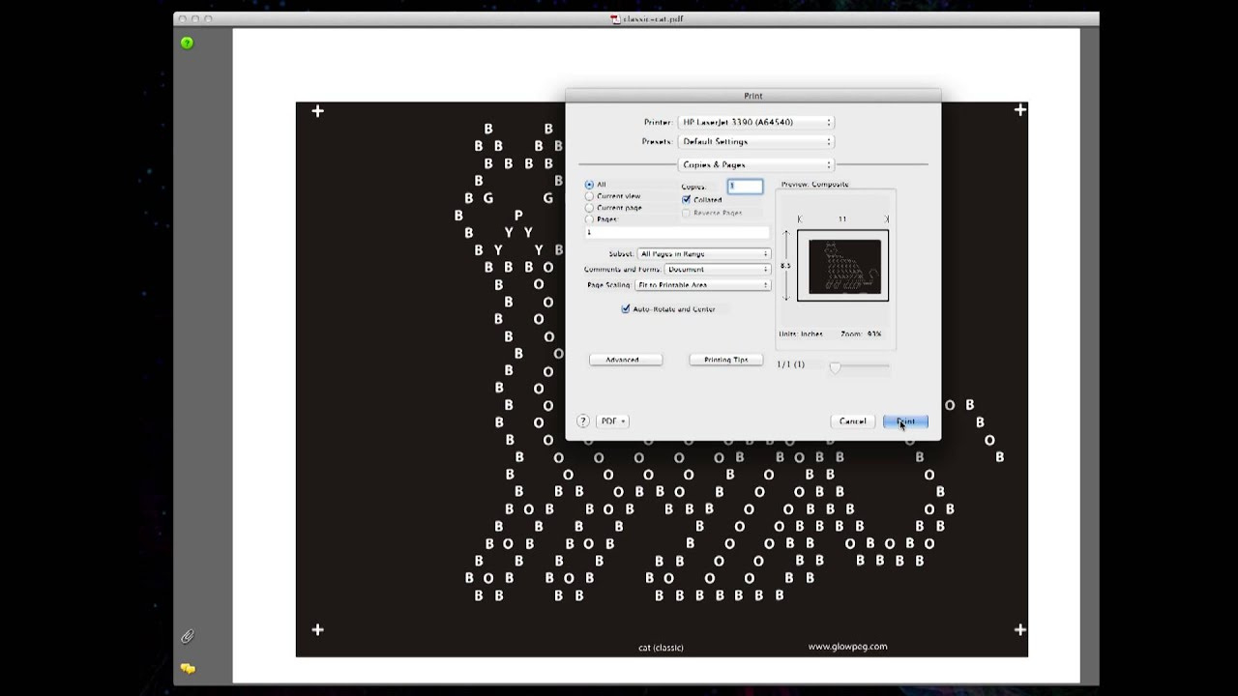Open the Attachments paperclip icon in sidebar
1238x696 pixels.
tap(187, 636)
